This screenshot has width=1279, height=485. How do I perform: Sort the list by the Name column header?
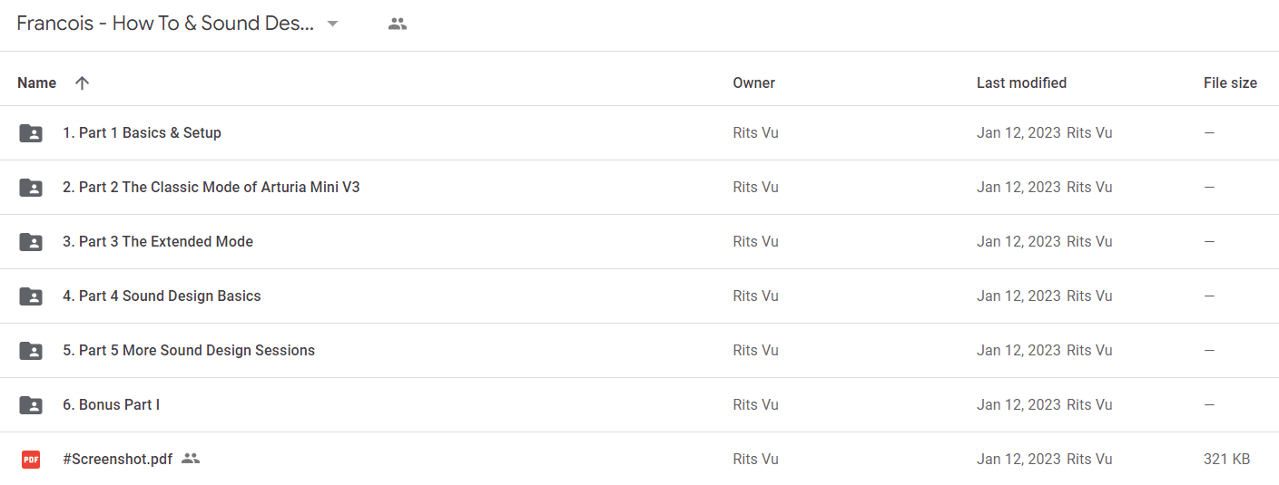click(x=37, y=83)
